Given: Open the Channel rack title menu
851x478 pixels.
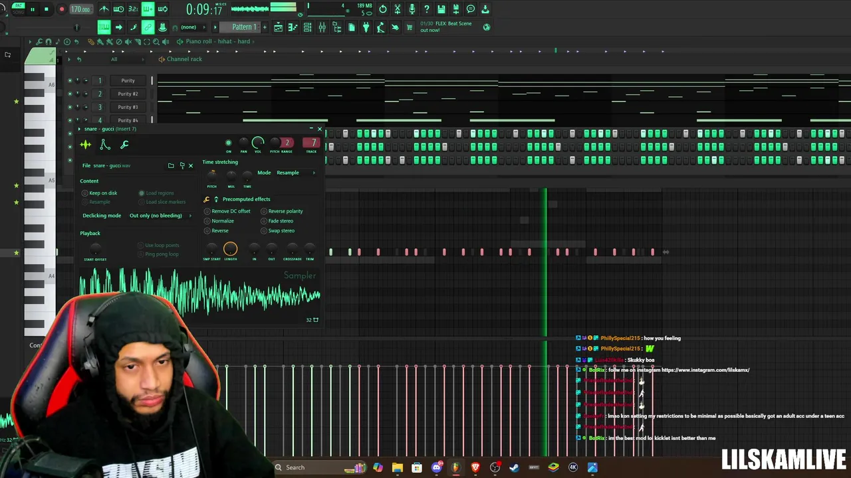Looking at the screenshot, I should [x=184, y=59].
